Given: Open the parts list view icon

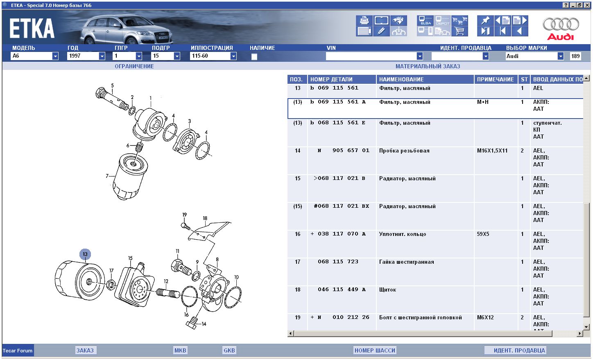Looking at the screenshot, I should tap(364, 31).
